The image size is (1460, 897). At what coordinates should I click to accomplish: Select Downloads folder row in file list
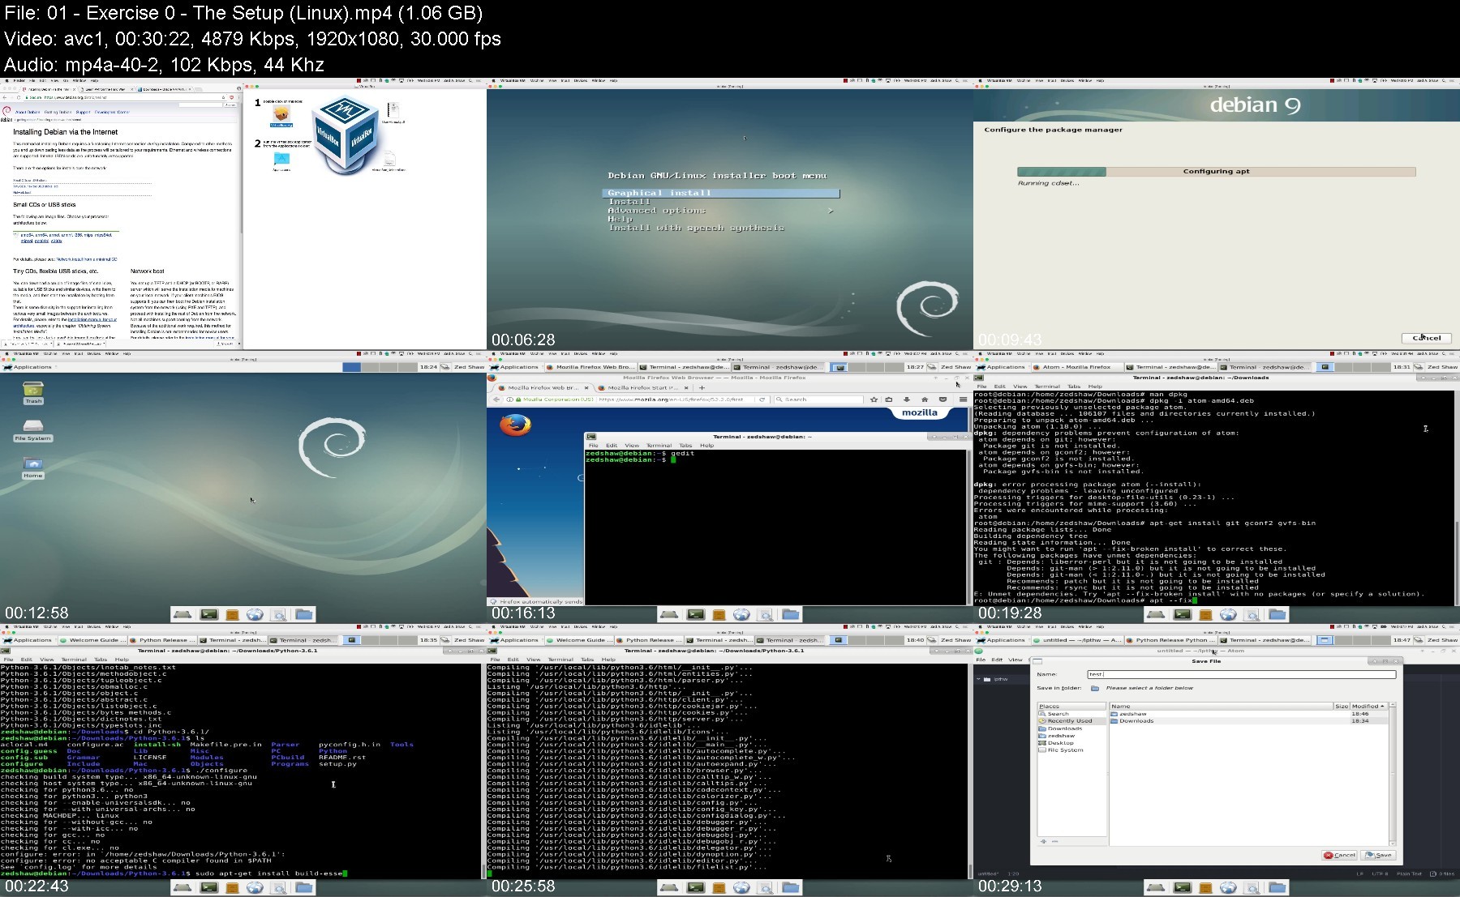click(1249, 721)
